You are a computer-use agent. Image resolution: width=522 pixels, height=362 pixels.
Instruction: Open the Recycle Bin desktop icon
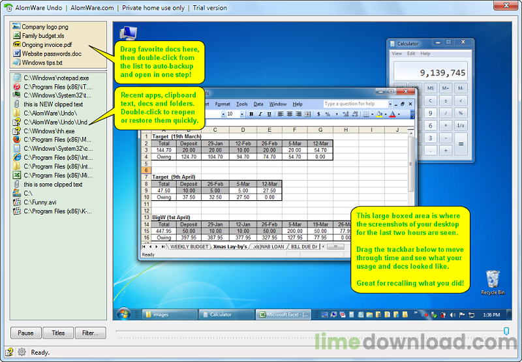[493, 282]
